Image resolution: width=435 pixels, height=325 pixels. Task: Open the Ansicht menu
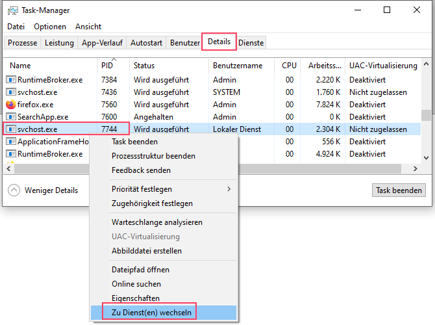88,27
